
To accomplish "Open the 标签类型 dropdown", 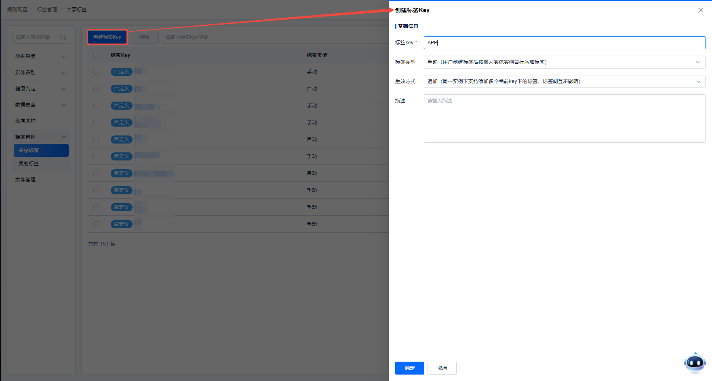I will pyautogui.click(x=564, y=62).
